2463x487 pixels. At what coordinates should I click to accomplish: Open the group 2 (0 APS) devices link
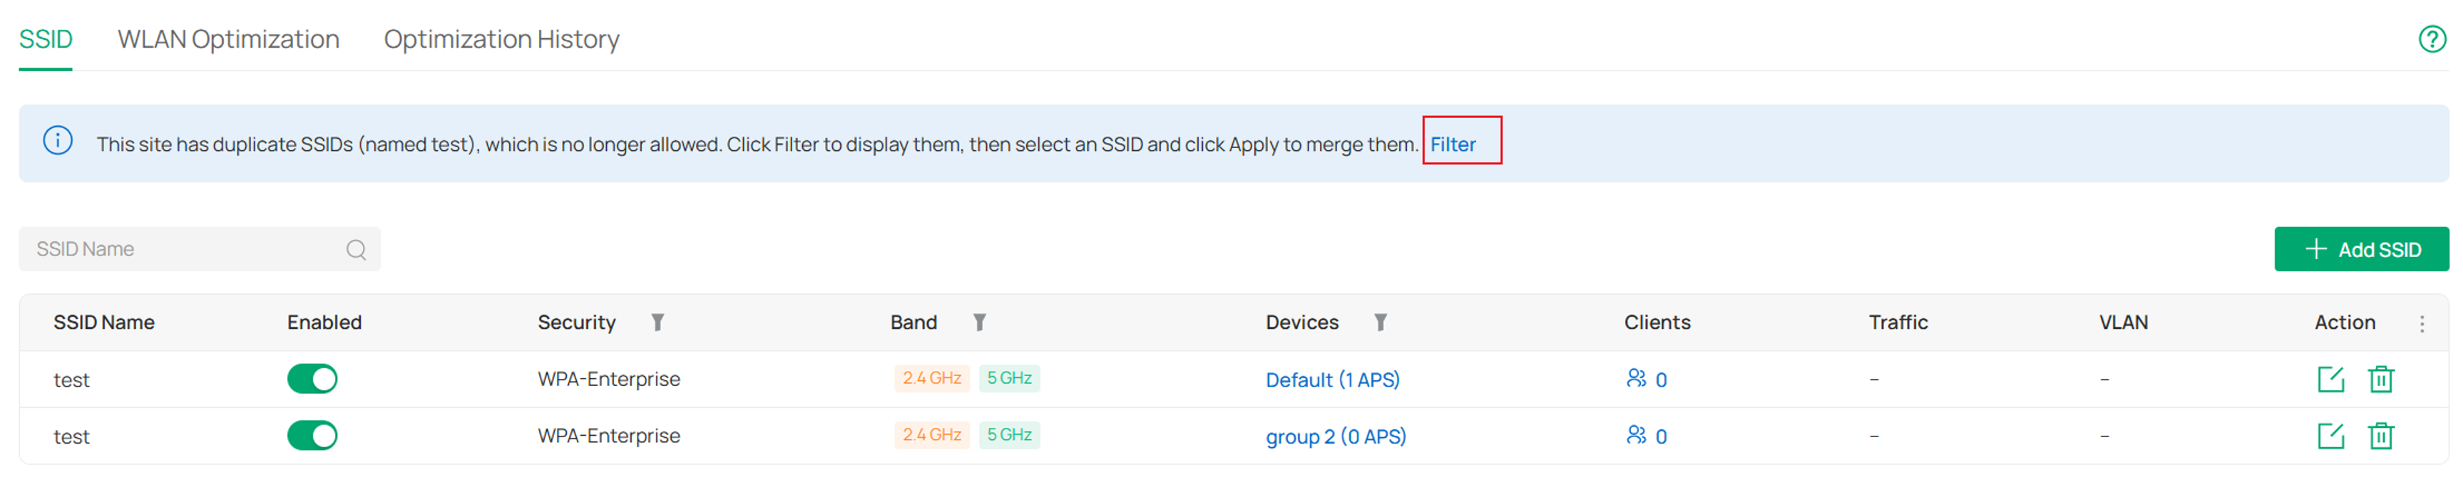(x=1336, y=436)
